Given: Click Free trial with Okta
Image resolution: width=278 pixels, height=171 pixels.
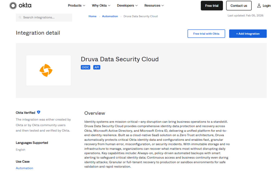Looking at the screenshot, I should click(x=206, y=34).
